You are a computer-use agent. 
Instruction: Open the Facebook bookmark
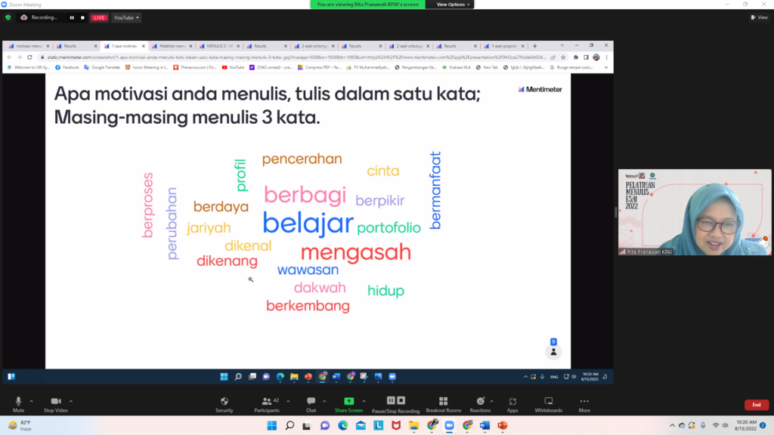(67, 67)
